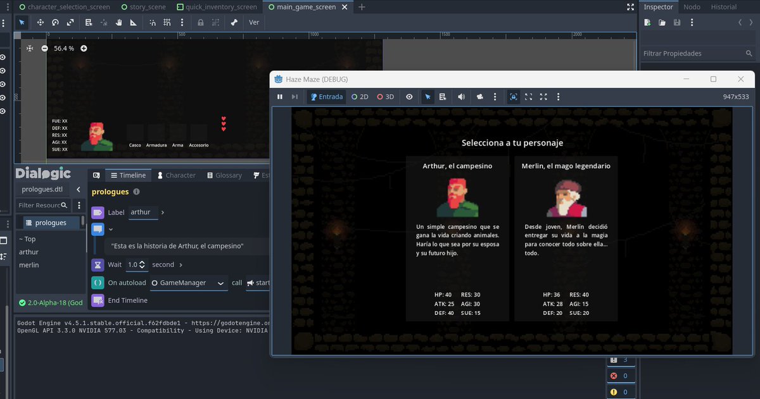The image size is (760, 399).
Task: Click the list-select tool in the editor toolbar
Action: (x=89, y=22)
